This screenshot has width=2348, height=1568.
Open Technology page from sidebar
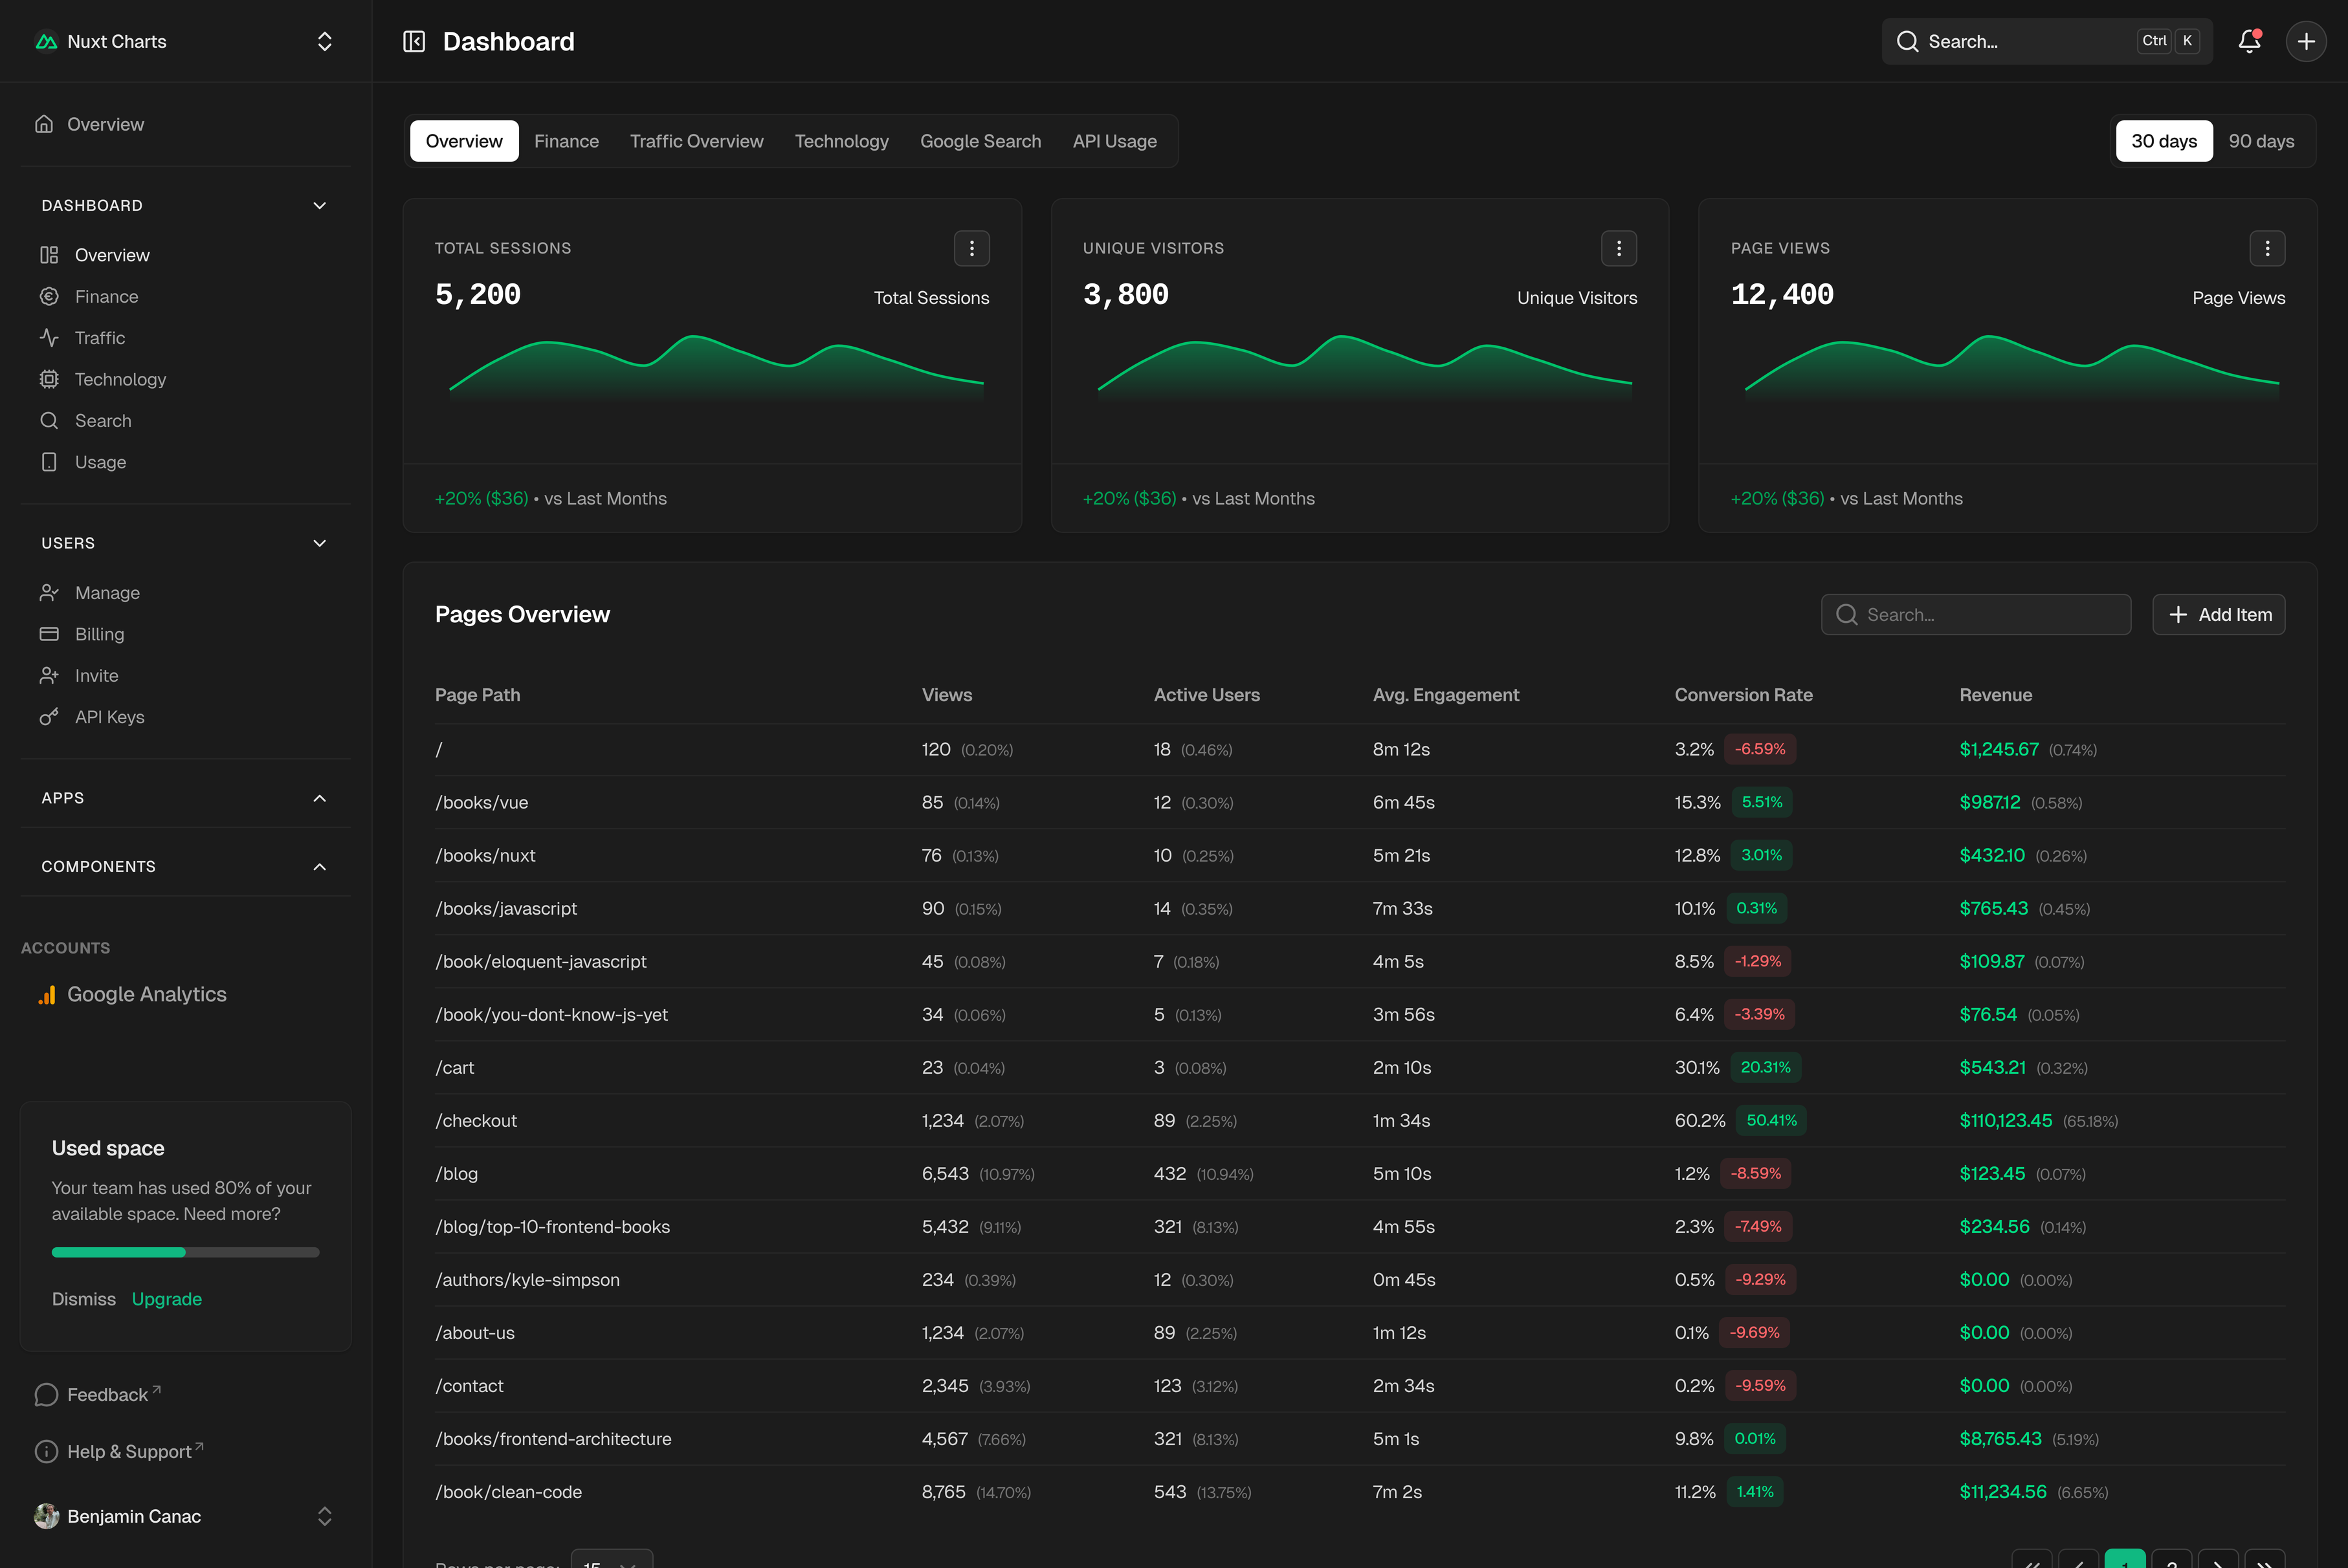(120, 379)
